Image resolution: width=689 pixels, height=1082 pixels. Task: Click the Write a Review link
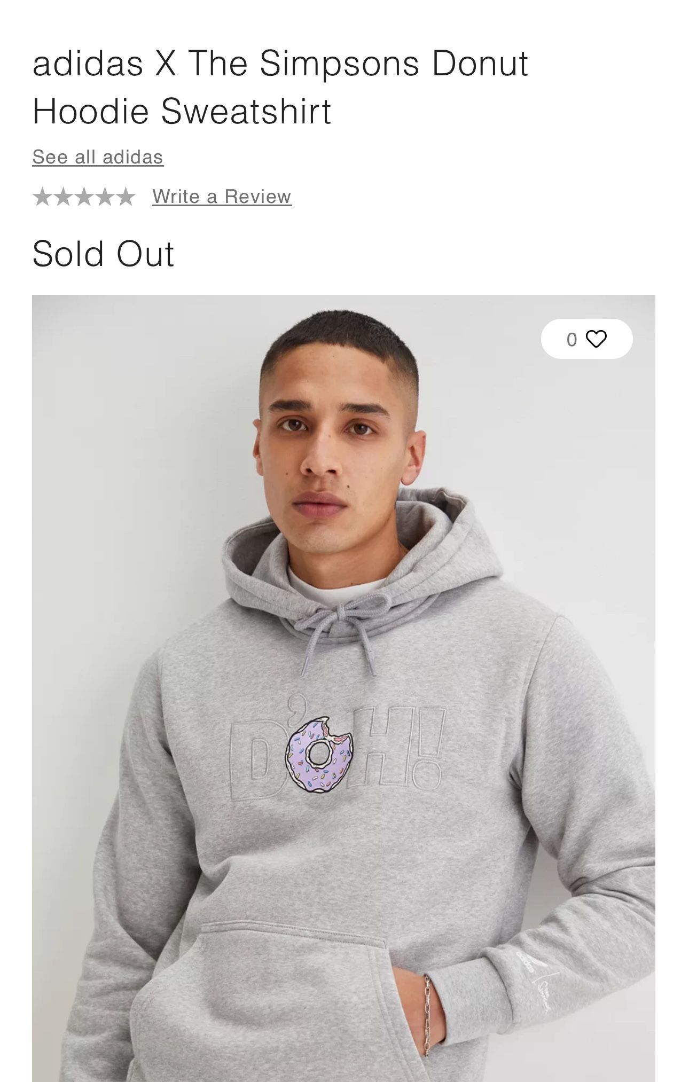[x=222, y=197]
